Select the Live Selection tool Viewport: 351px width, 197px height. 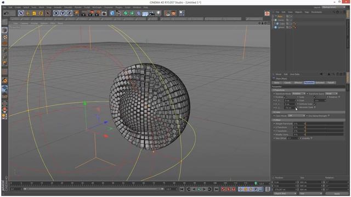pyautogui.click(x=21, y=13)
